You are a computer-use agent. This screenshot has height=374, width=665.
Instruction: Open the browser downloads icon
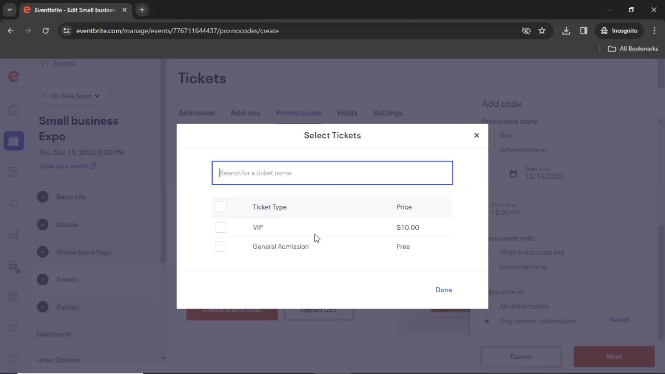[566, 31]
